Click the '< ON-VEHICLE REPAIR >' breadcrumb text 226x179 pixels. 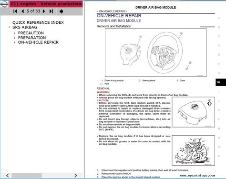112,11
